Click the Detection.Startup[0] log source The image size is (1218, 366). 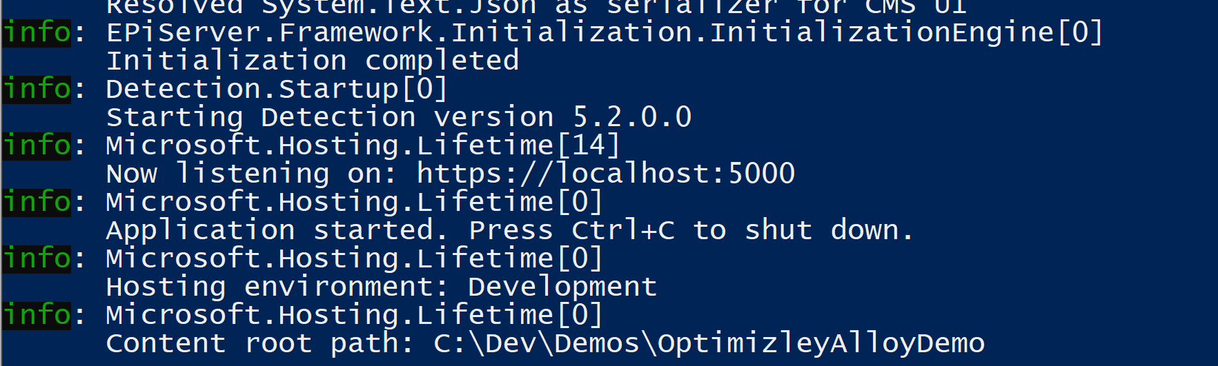(277, 89)
